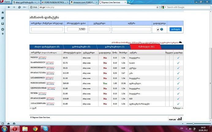Select the green Yes insurance value
The image size is (212, 132).
pyautogui.click(x=105, y=83)
